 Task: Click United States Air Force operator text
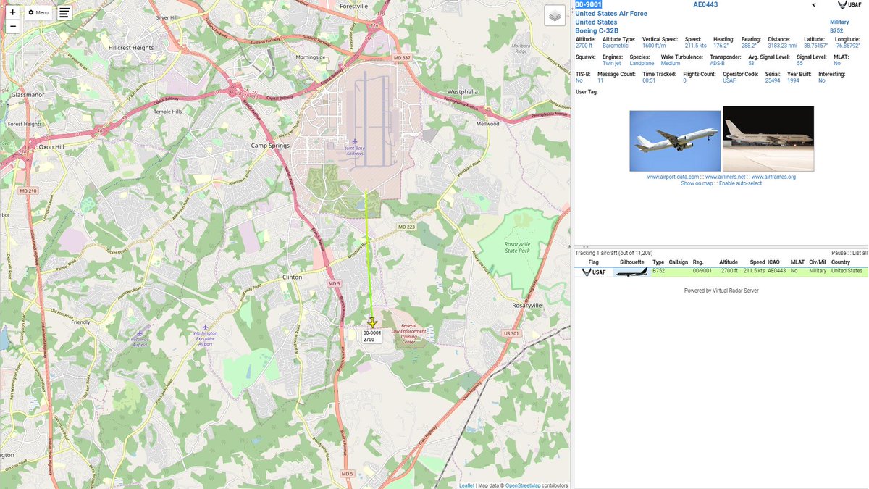coord(611,14)
